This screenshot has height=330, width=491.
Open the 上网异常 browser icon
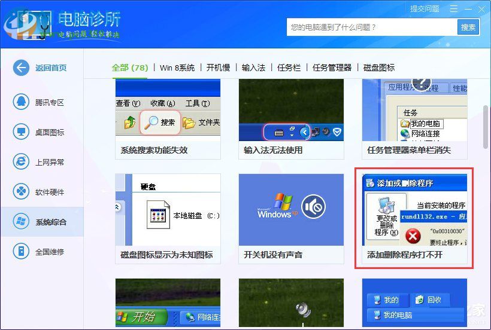tap(21, 161)
